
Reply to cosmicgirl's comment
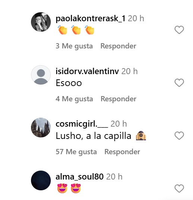[x=122, y=152]
